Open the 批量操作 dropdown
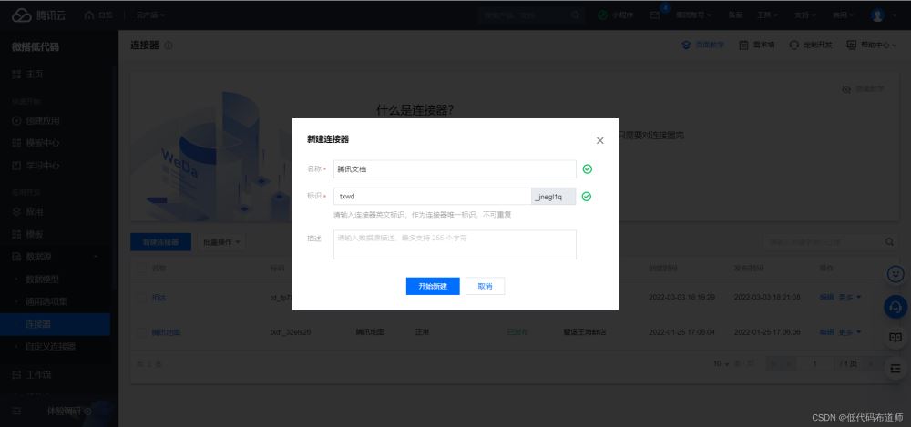Image resolution: width=911 pixels, height=427 pixels. pyautogui.click(x=221, y=242)
